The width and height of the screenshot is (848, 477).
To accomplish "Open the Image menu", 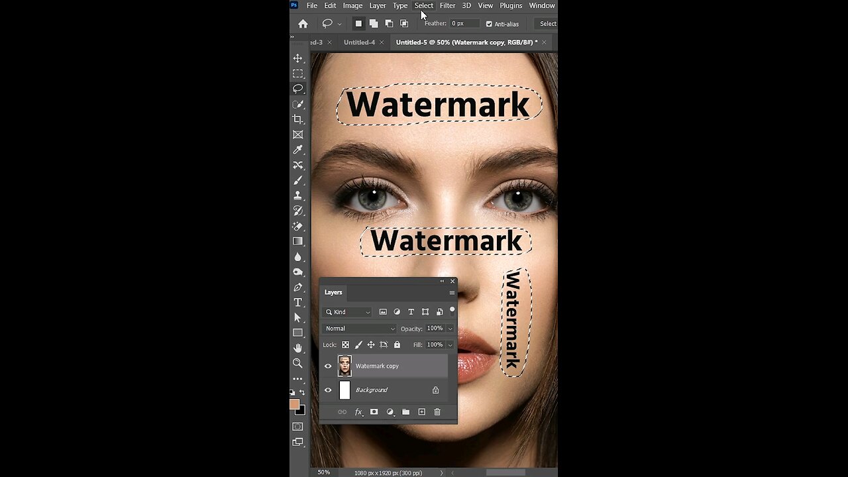I will 352,5.
